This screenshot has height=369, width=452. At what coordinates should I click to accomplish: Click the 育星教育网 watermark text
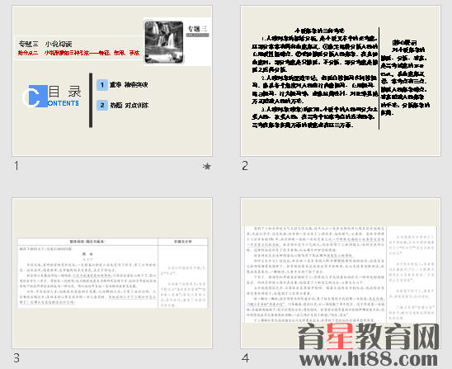[x=369, y=336]
